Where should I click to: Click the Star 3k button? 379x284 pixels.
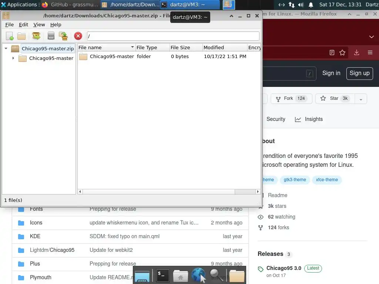pos(335,98)
